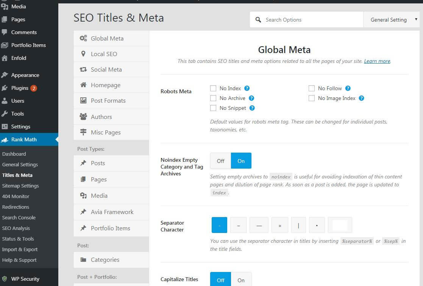Image resolution: width=423 pixels, height=286 pixels.
Task: Click the Rank Math icon in the sidebar
Action: point(5,139)
